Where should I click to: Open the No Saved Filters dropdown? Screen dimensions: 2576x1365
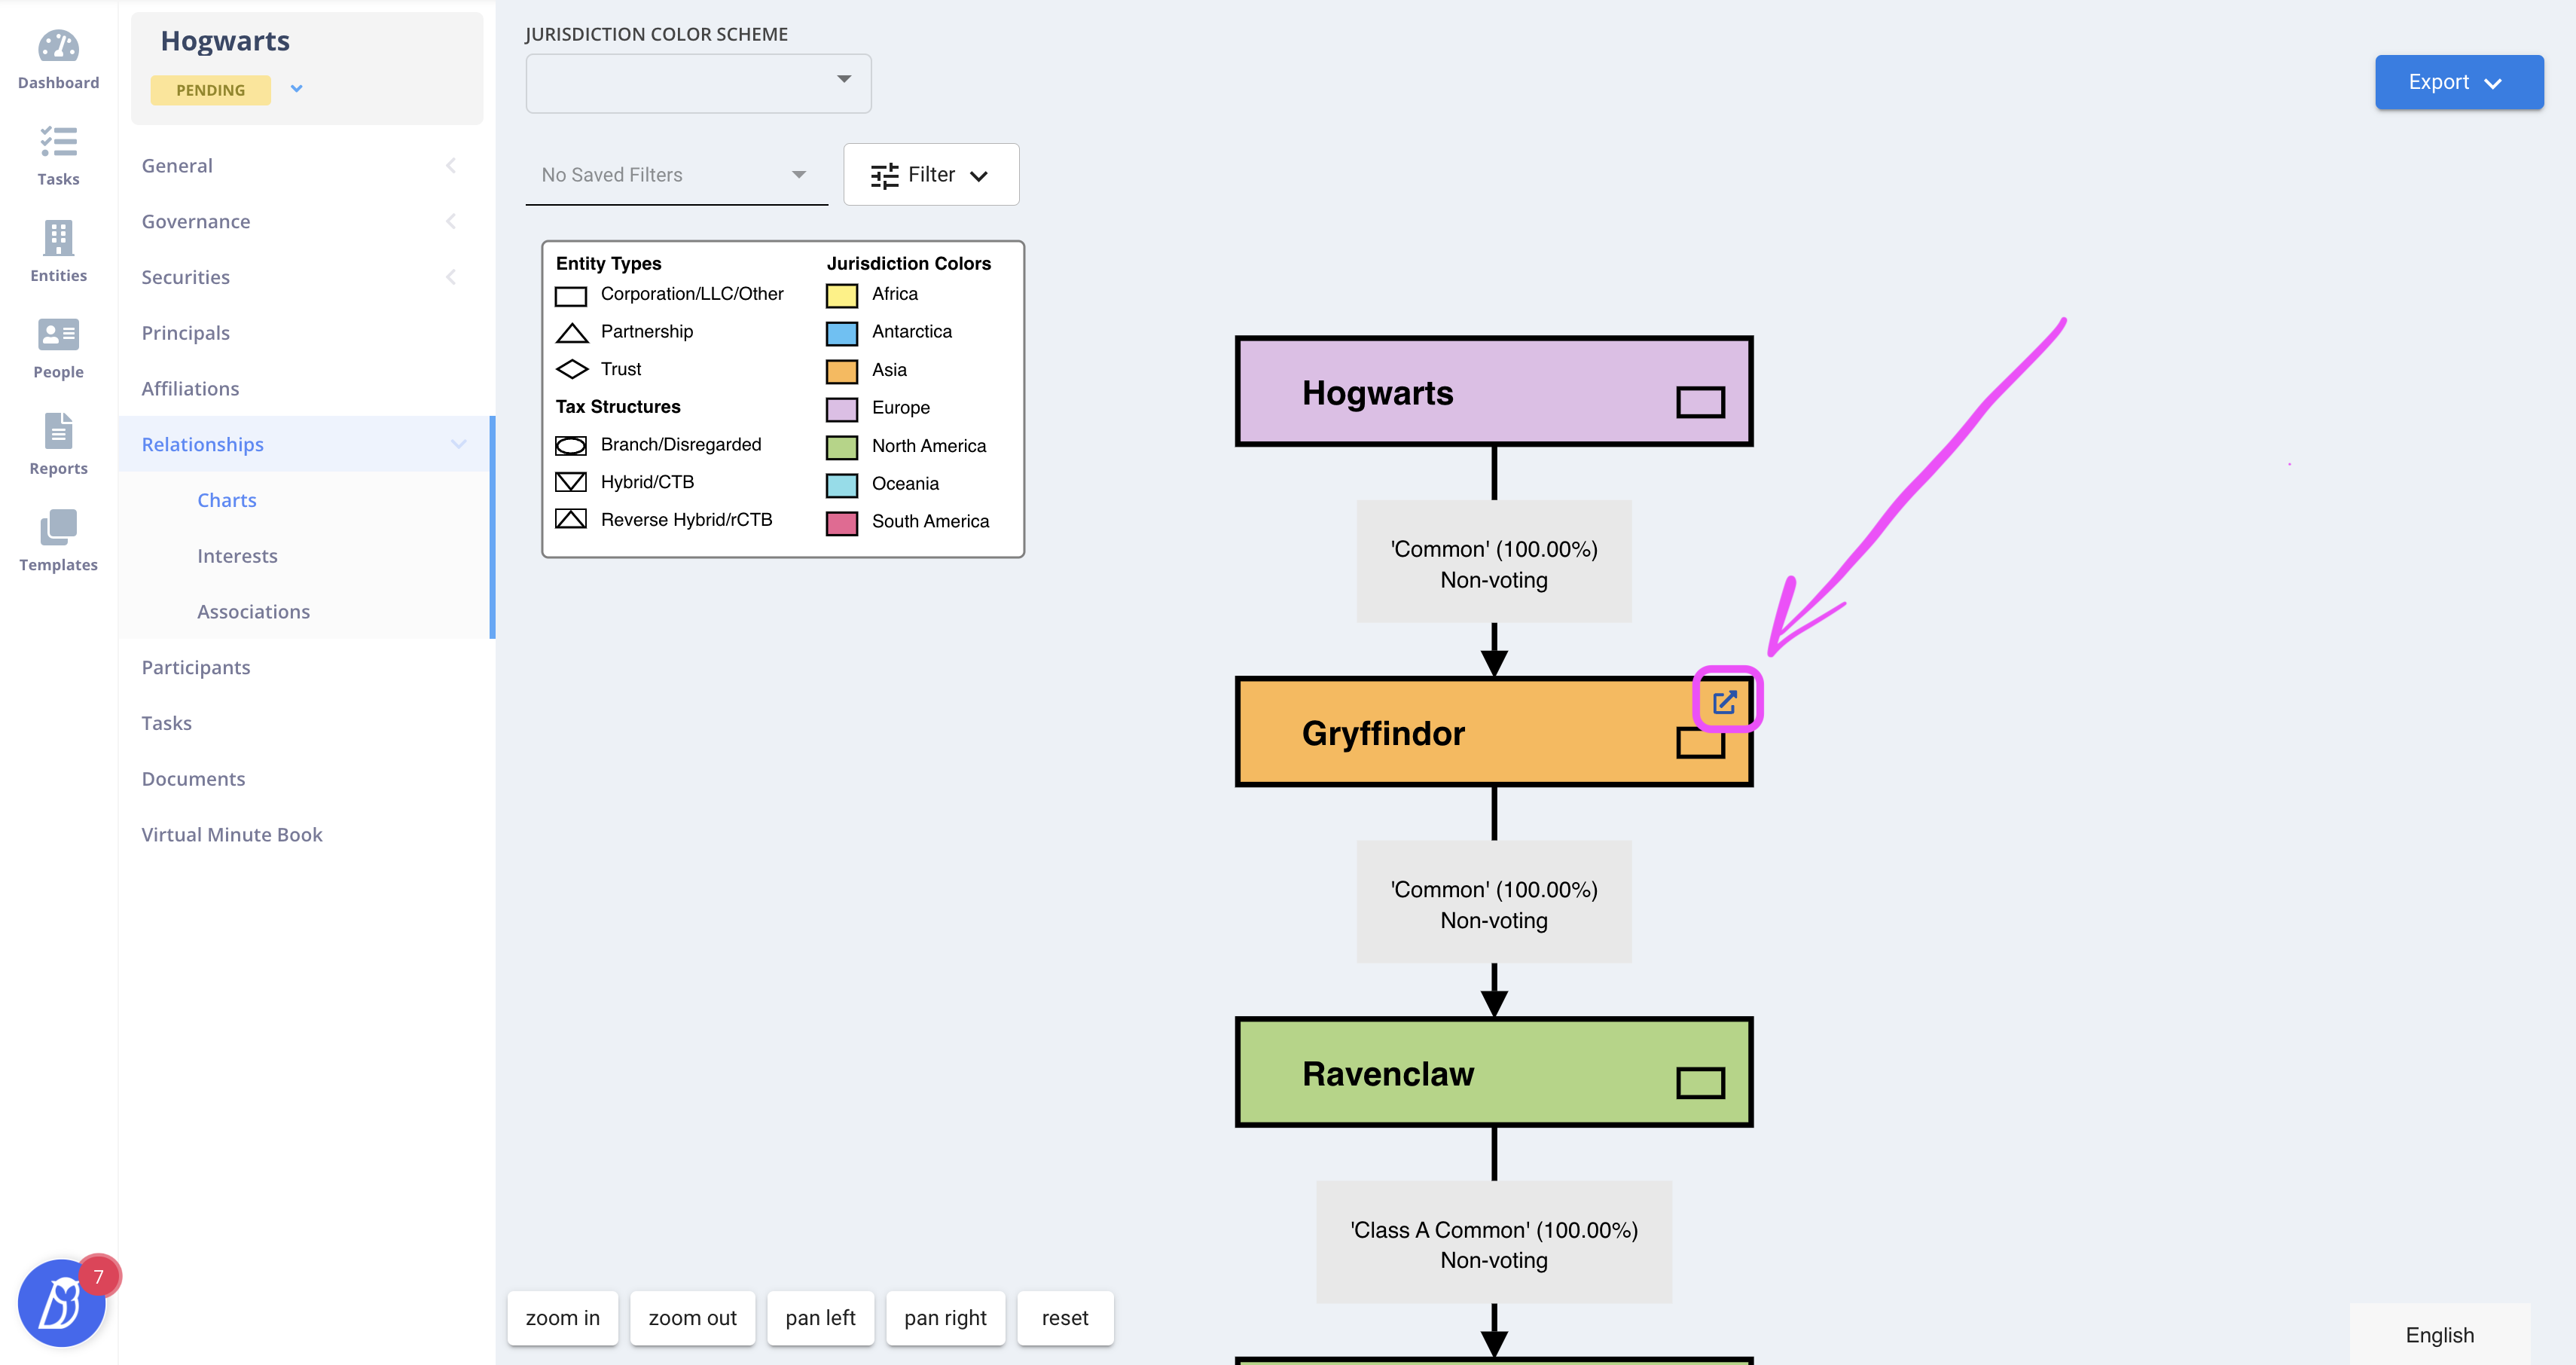[676, 175]
